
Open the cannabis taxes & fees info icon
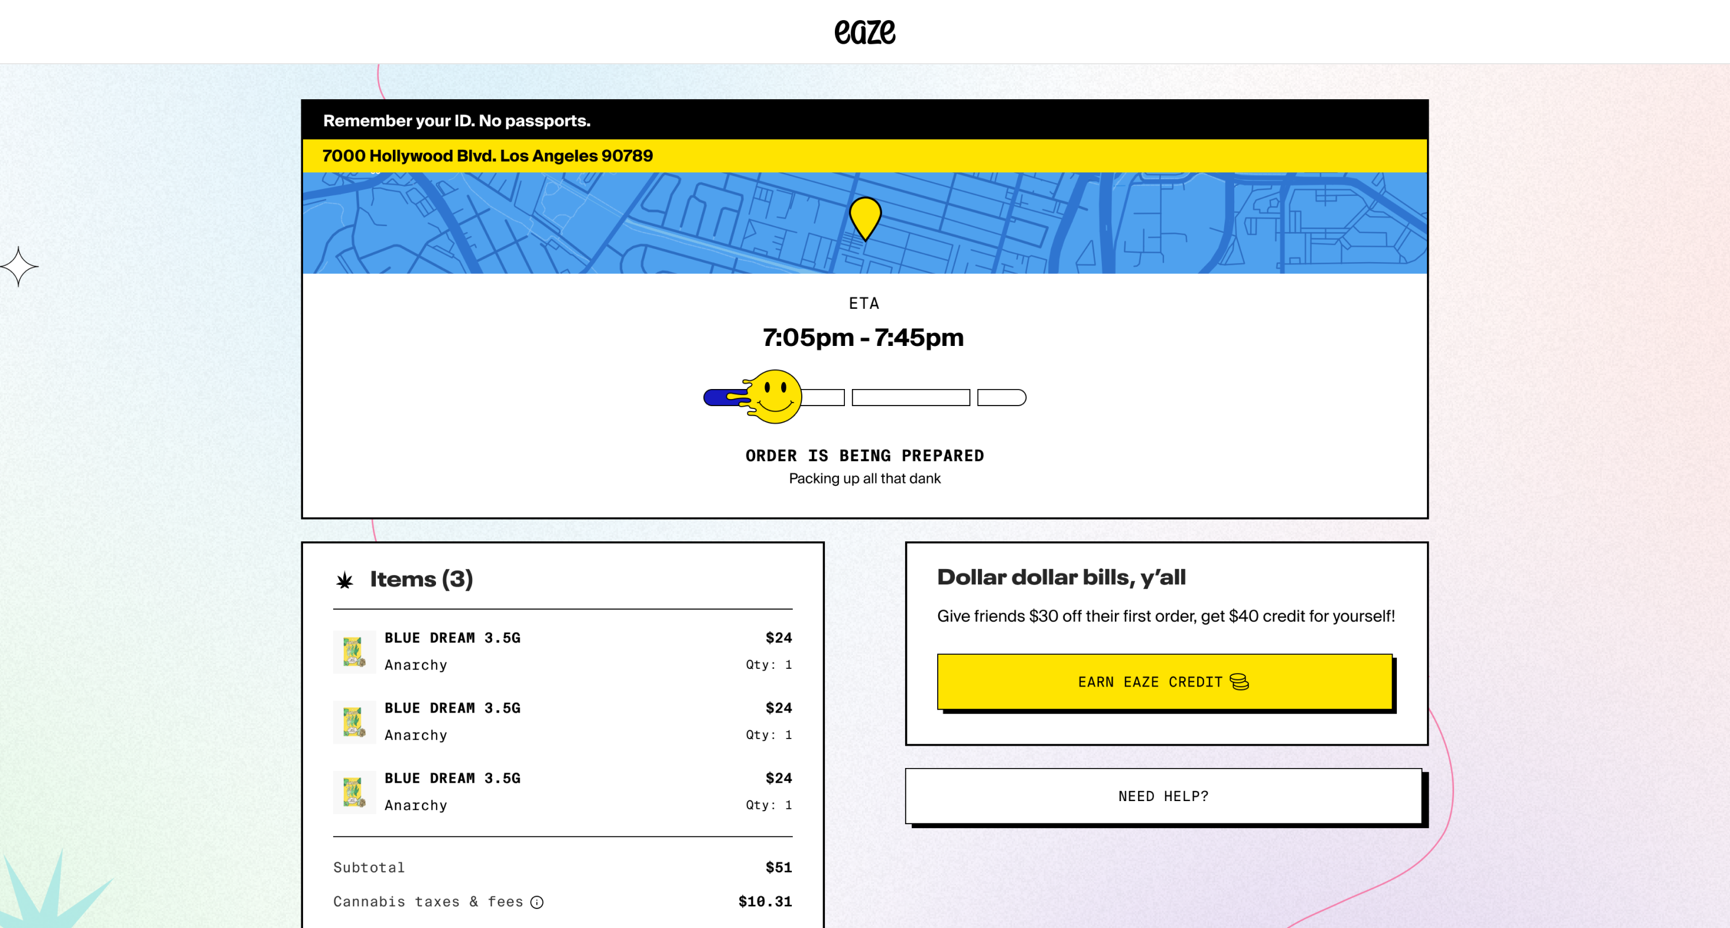536,902
